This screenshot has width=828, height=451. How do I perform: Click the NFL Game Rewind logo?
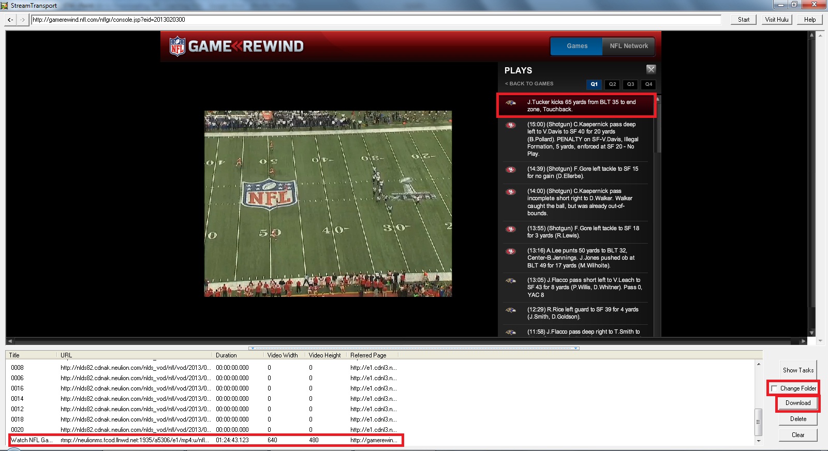(x=236, y=46)
